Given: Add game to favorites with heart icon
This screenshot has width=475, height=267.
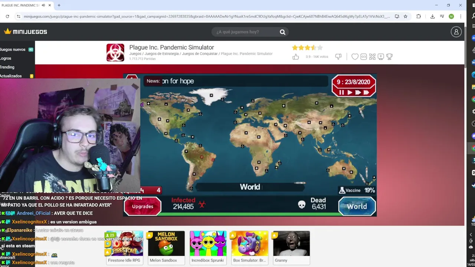Looking at the screenshot, I should 355,57.
